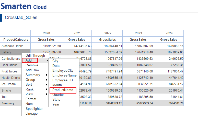Expand the Rank submenu arrow
Image resolution: width=198 pixels, height=121 pixels.
click(x=47, y=89)
